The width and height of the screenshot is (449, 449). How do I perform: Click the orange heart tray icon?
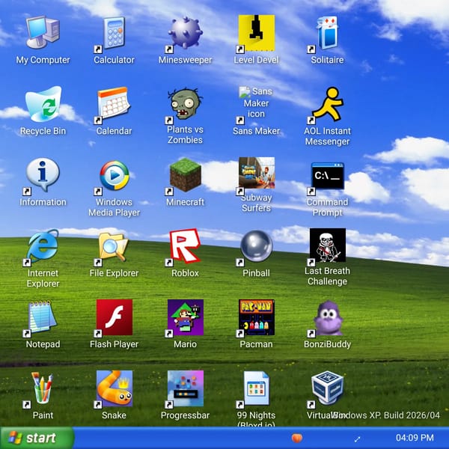click(297, 438)
